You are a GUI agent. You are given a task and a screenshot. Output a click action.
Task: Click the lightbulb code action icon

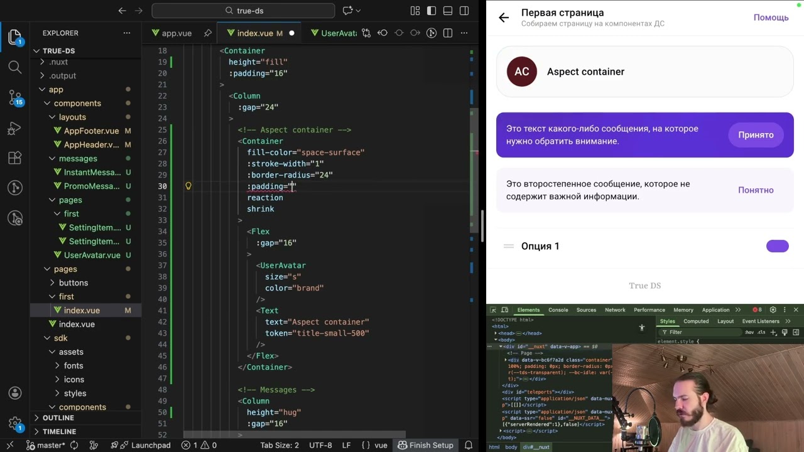coord(188,186)
